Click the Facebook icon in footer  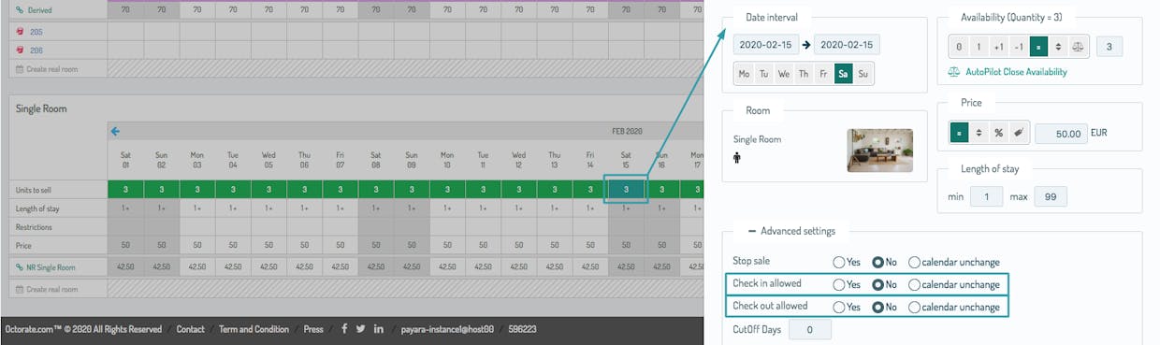tap(344, 329)
